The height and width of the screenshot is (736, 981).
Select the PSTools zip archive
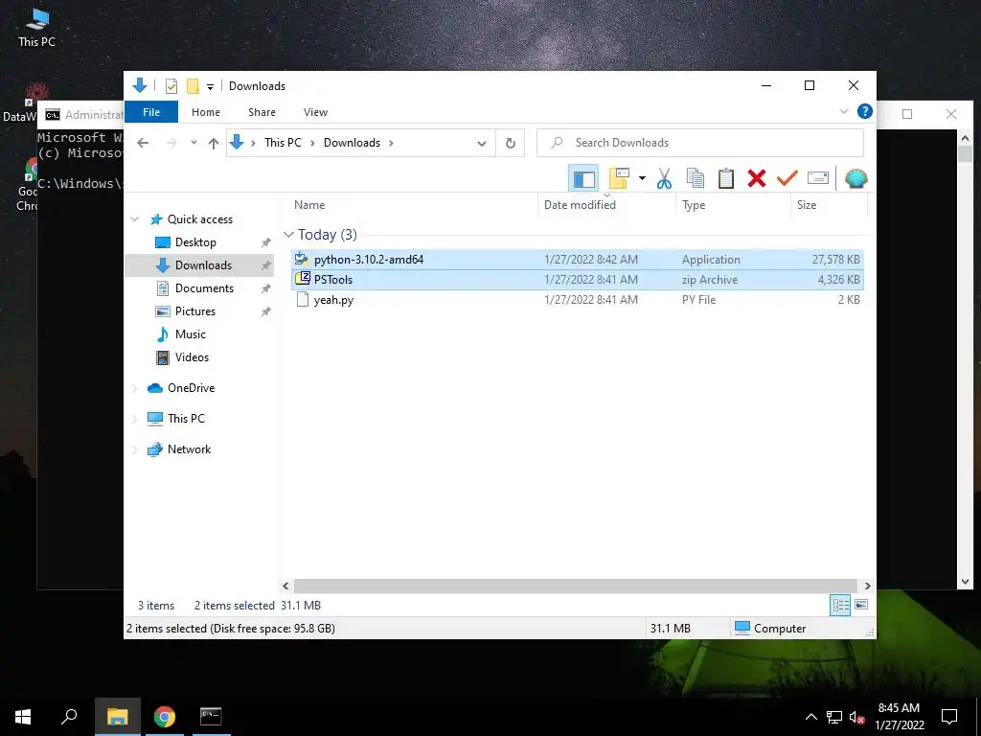578,280
